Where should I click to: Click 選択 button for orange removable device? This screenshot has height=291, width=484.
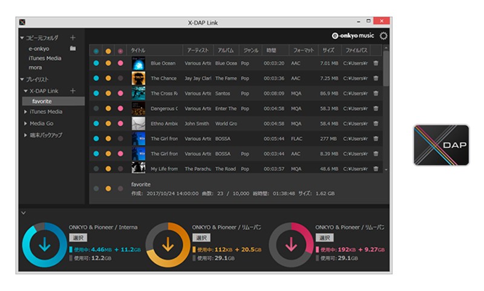click(201, 238)
